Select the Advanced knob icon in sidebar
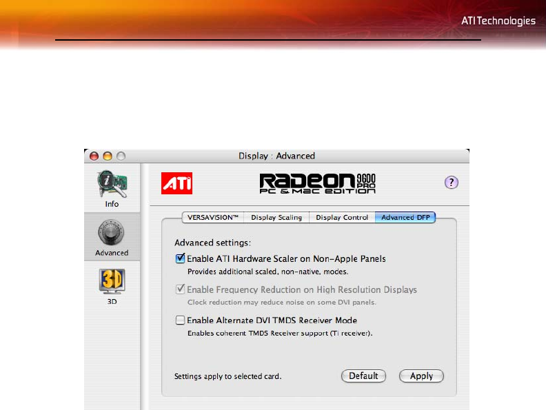Viewport: 546px width, 410px height. (x=112, y=232)
